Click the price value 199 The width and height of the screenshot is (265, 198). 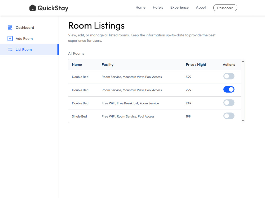click(188, 116)
